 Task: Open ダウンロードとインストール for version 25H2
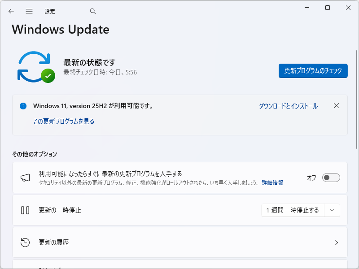pos(288,106)
